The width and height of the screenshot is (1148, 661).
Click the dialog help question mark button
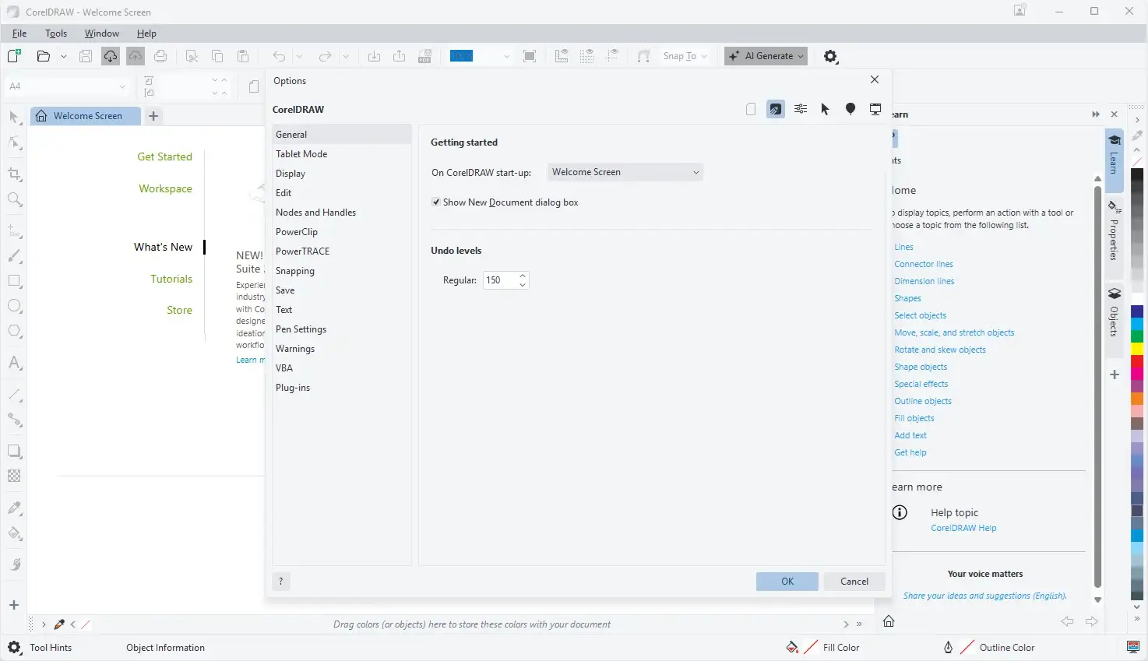[281, 581]
